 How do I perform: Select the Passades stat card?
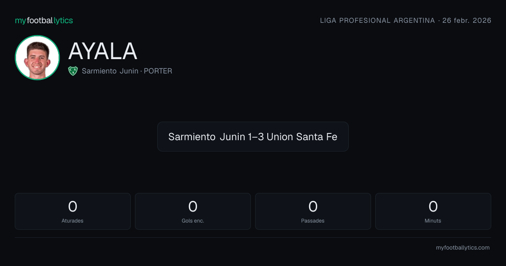[313, 211]
